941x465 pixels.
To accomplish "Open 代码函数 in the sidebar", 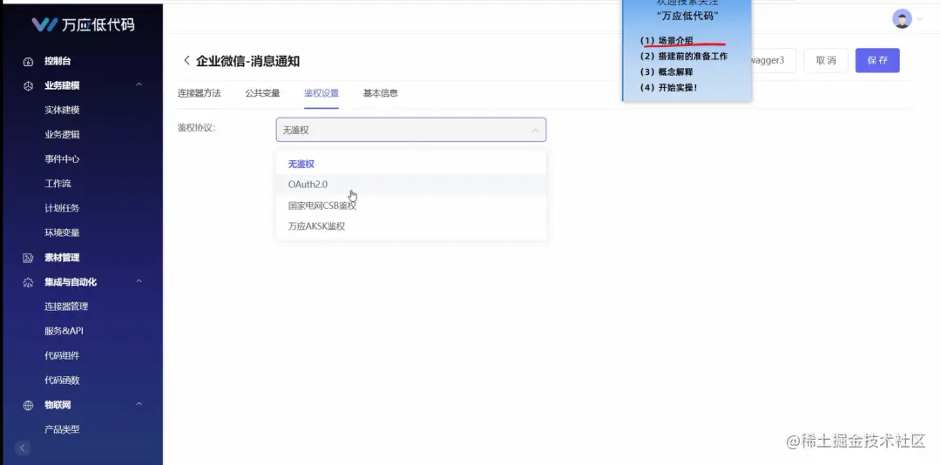I will click(62, 381).
